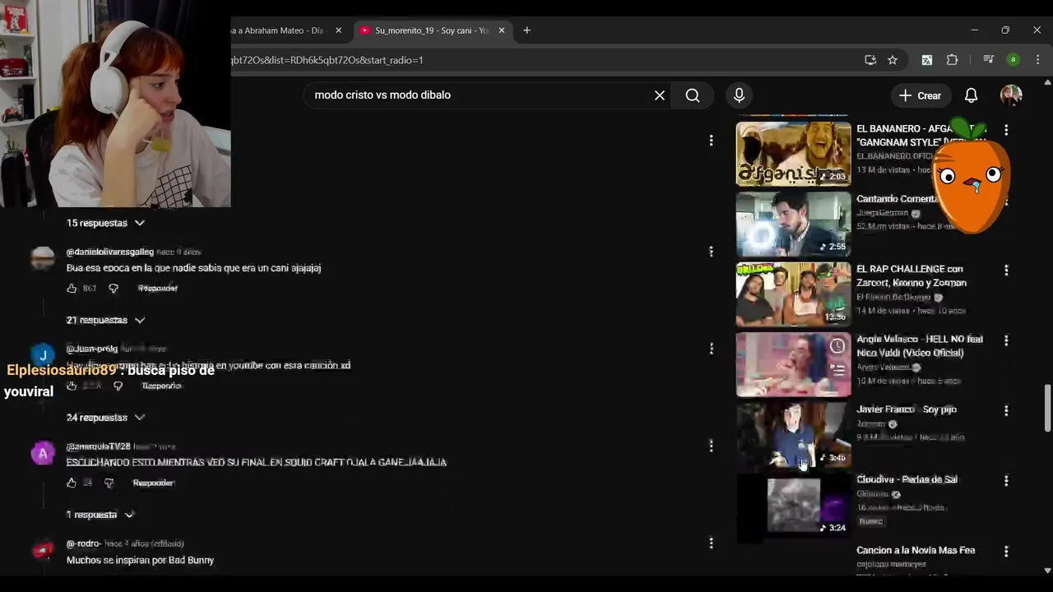Open the Chrome profile avatar
The image size is (1053, 592).
pyautogui.click(x=1013, y=60)
